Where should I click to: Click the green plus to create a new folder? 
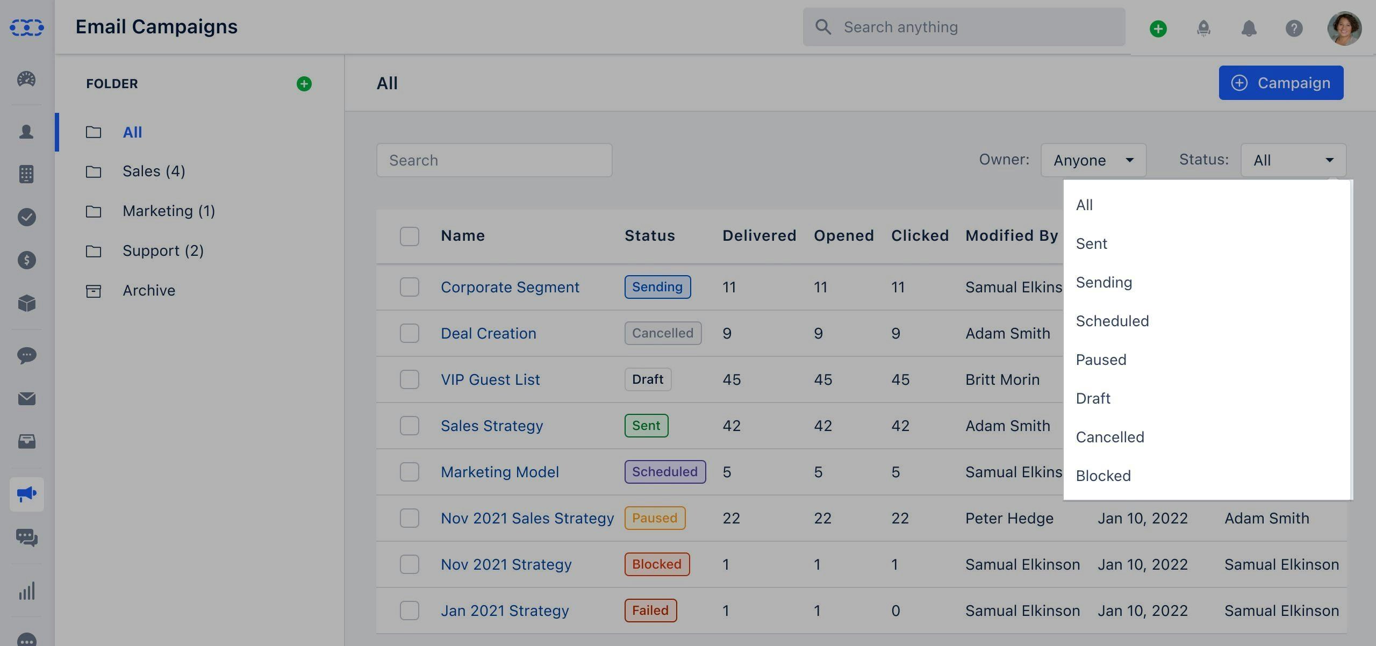coord(305,84)
